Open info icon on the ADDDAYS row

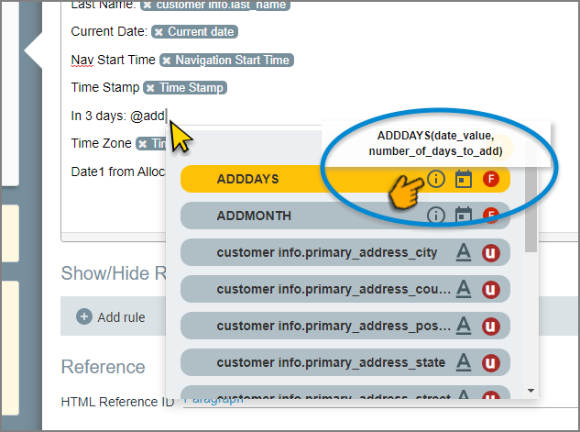[x=436, y=179]
